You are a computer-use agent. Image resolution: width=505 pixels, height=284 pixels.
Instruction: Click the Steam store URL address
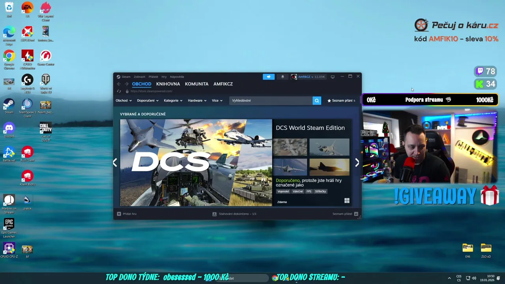coord(151,91)
